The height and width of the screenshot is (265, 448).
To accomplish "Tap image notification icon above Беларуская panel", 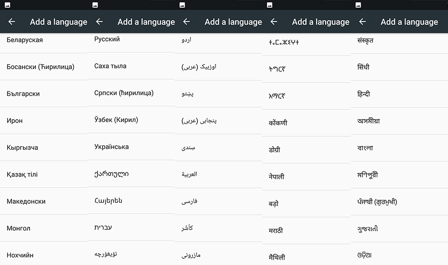I will click(8, 5).
